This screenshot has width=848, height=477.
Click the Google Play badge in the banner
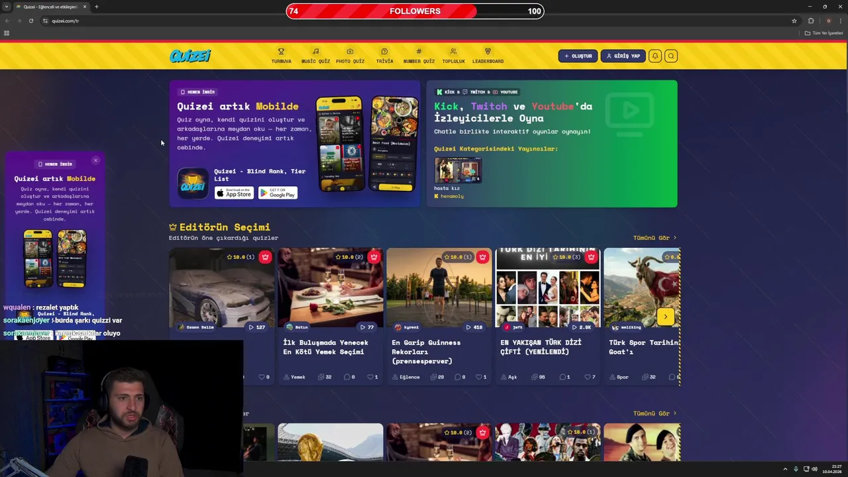tap(278, 193)
